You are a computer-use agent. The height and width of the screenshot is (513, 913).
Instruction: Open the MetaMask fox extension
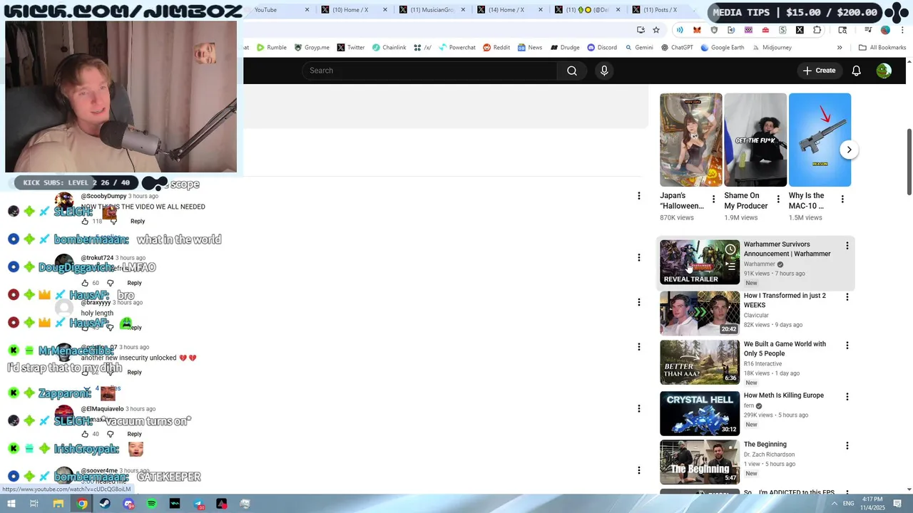(697, 30)
